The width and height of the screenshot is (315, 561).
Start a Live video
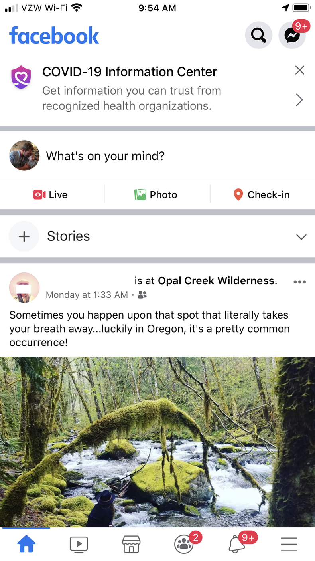[51, 195]
